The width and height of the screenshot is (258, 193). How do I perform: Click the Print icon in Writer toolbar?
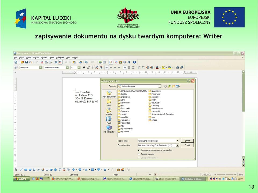coord(46,62)
